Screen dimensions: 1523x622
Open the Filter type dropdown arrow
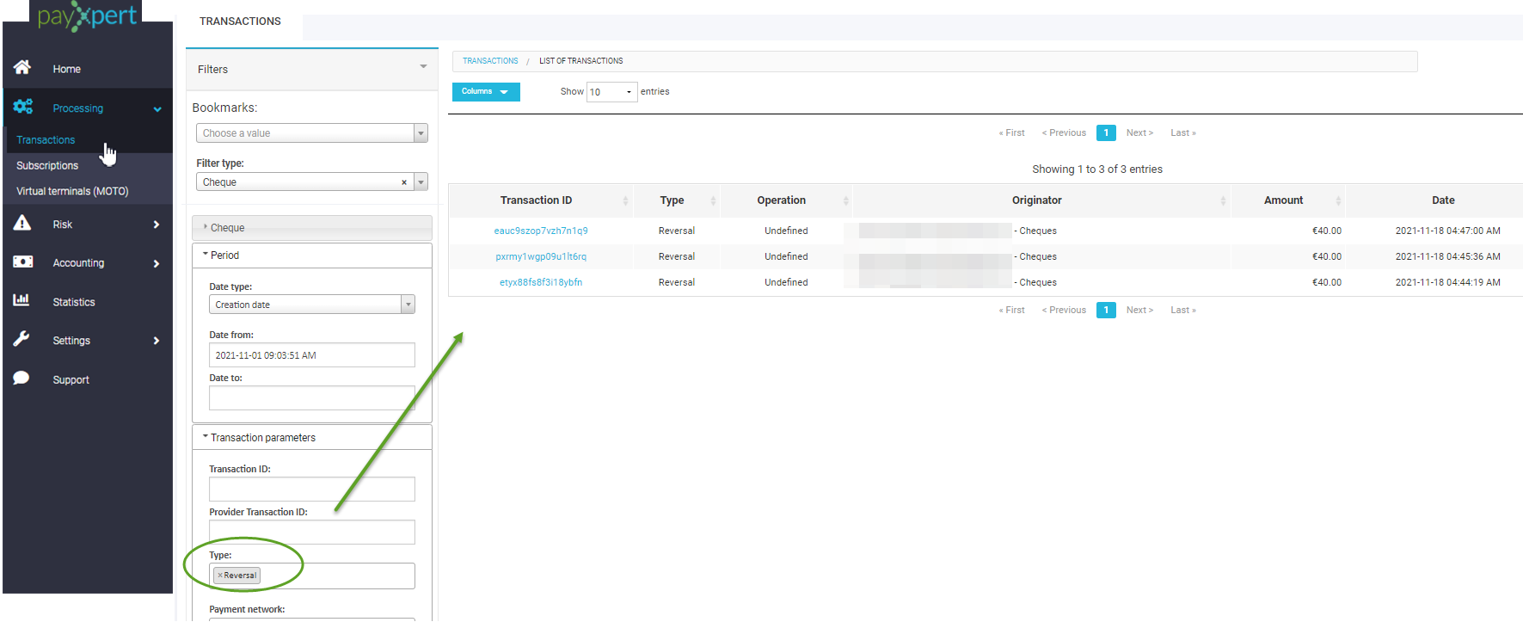421,182
